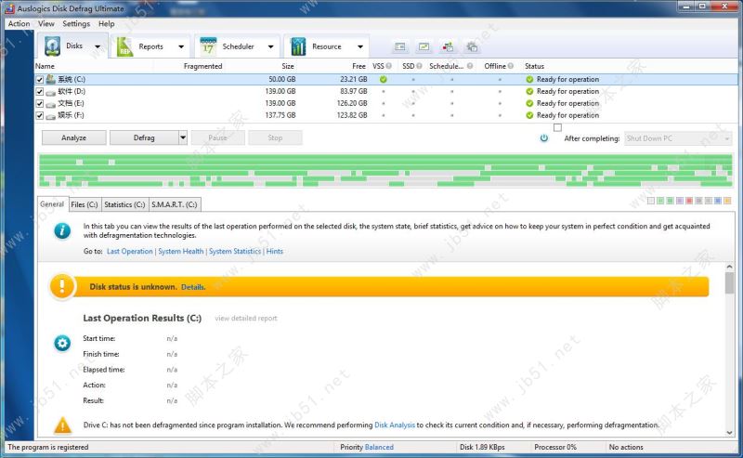This screenshot has width=743, height=458.
Task: Click the gear settings toolbar icon
Action: [472, 46]
